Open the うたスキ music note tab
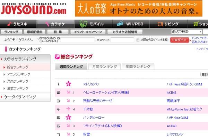 click(x=18, y=24)
